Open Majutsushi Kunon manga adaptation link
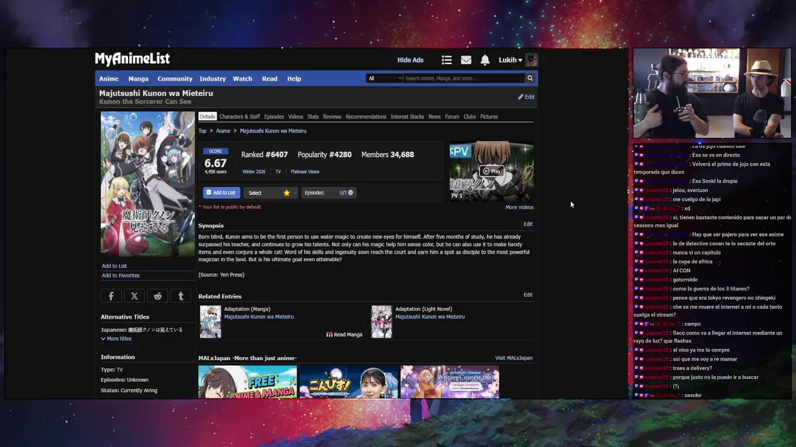 point(259,317)
